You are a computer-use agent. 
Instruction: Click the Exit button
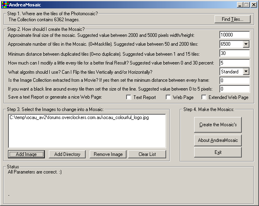[218, 152]
